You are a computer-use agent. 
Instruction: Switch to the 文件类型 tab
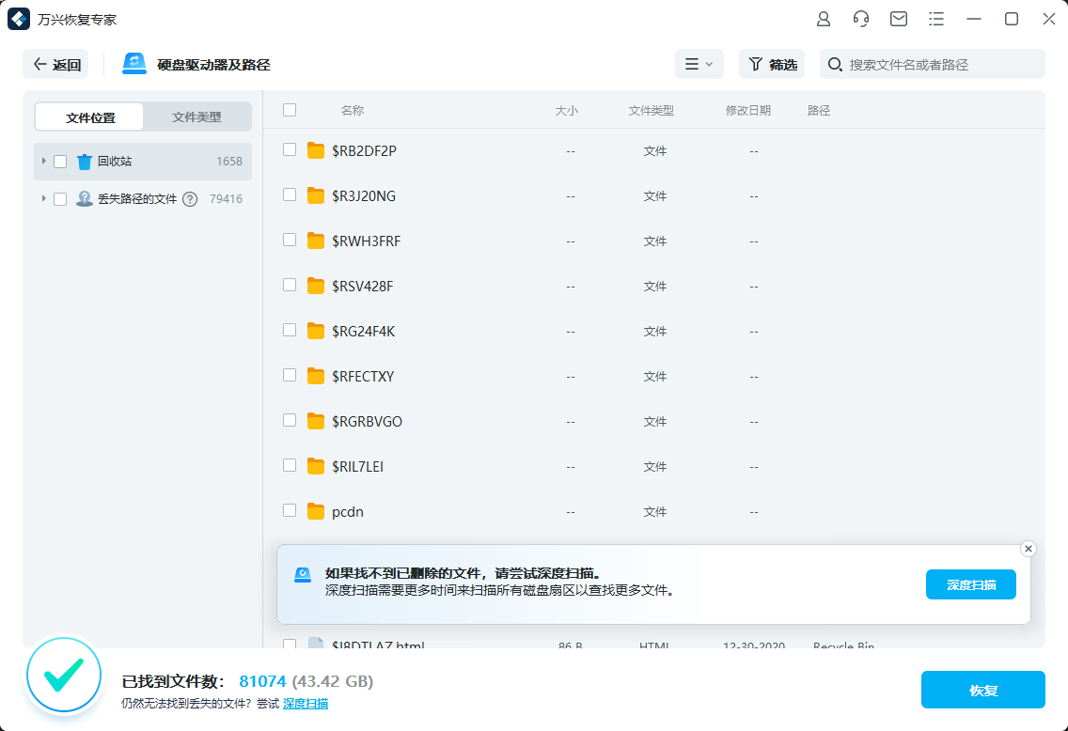pos(197,117)
